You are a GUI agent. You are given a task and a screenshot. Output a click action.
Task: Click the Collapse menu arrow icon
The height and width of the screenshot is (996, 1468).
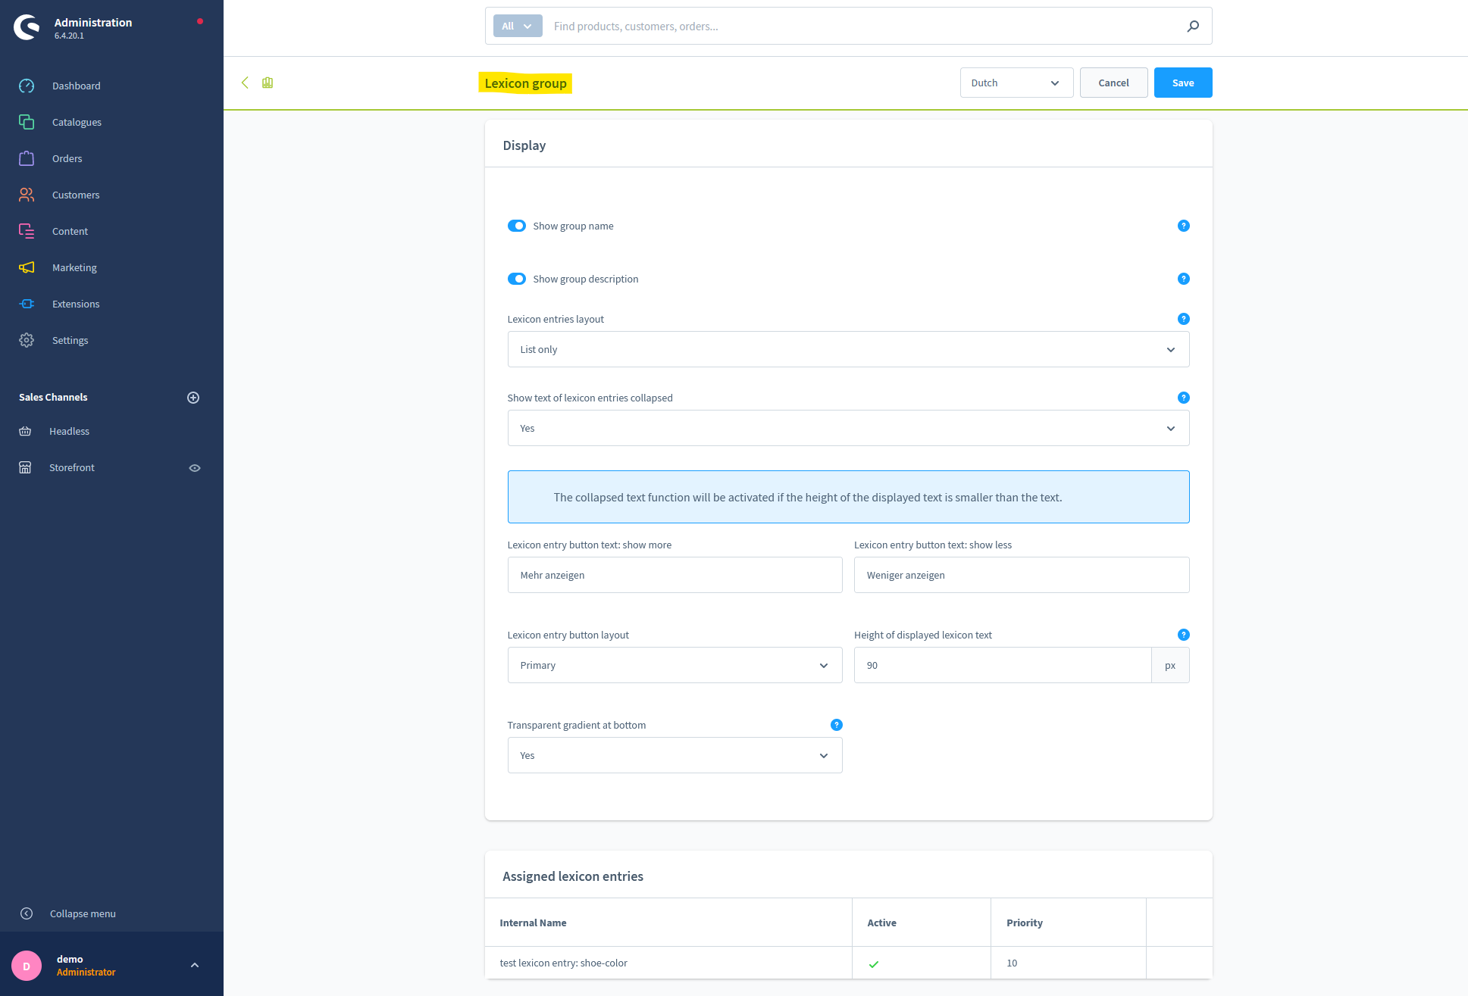coord(27,913)
